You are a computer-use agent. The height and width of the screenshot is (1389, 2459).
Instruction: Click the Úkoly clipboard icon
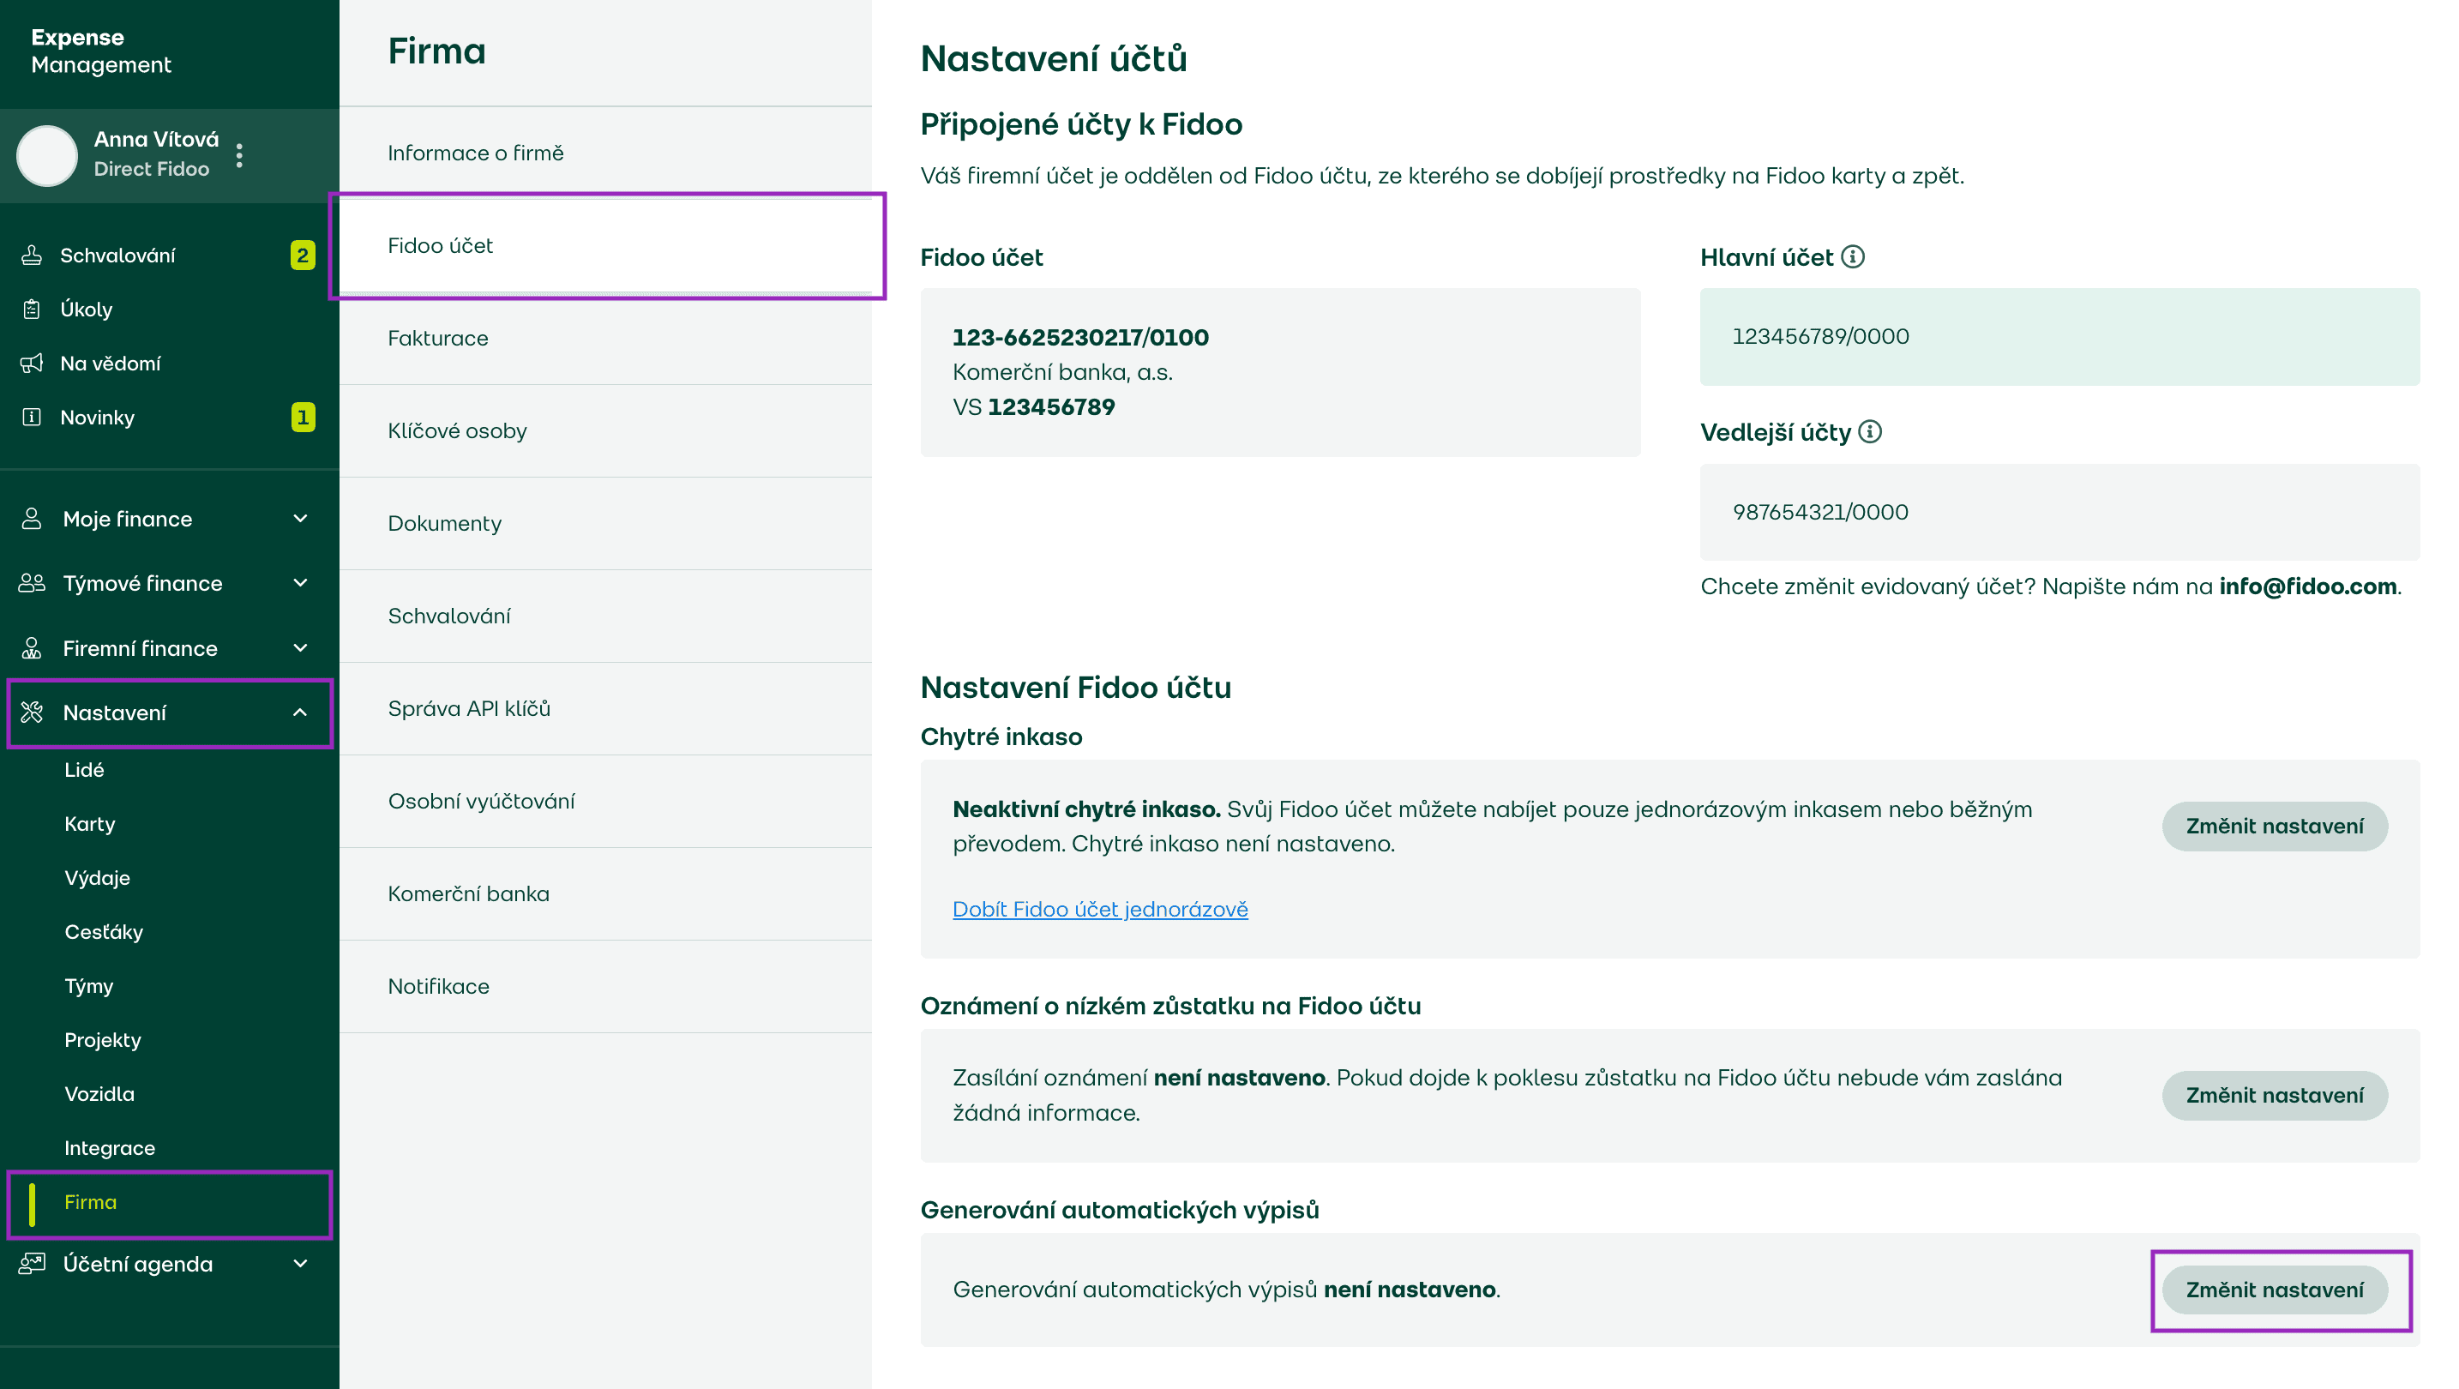point(32,310)
